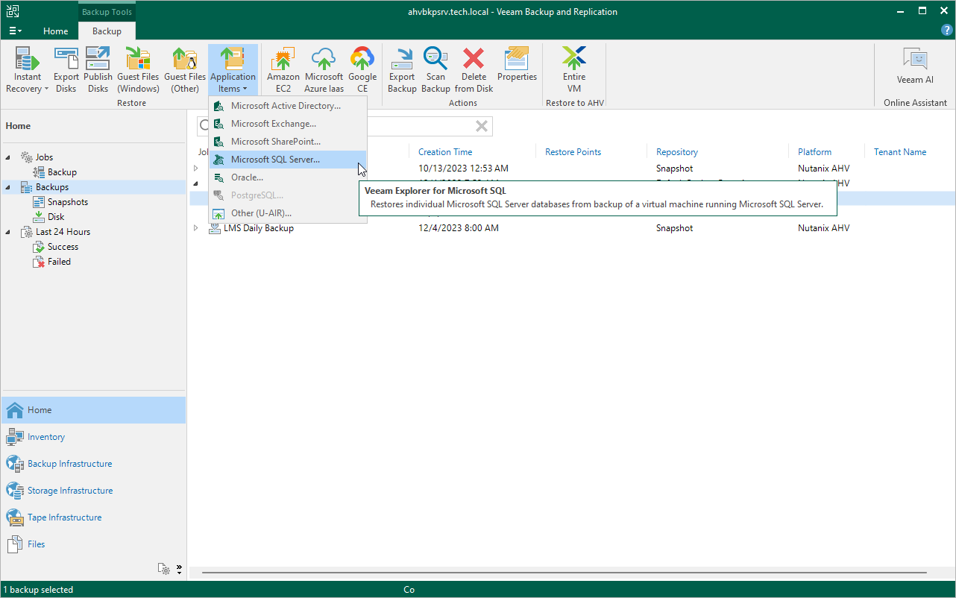Select the LMS Daily Backup row

570,228
